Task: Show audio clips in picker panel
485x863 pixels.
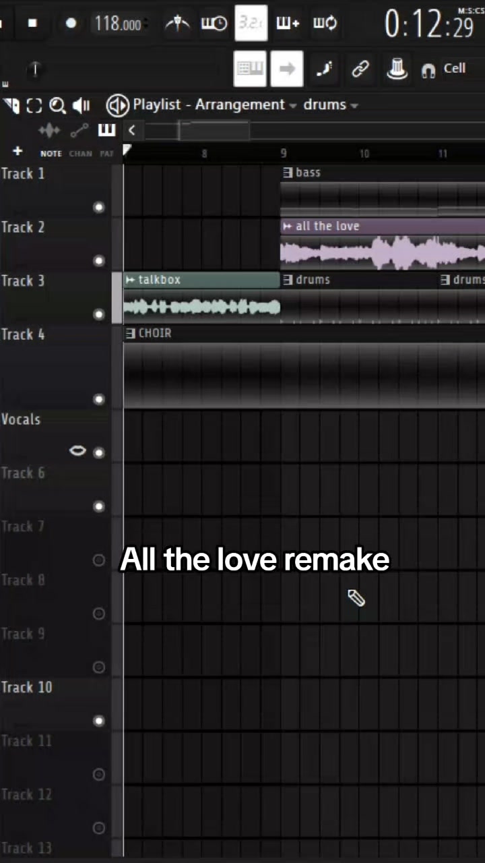Action: pos(49,131)
